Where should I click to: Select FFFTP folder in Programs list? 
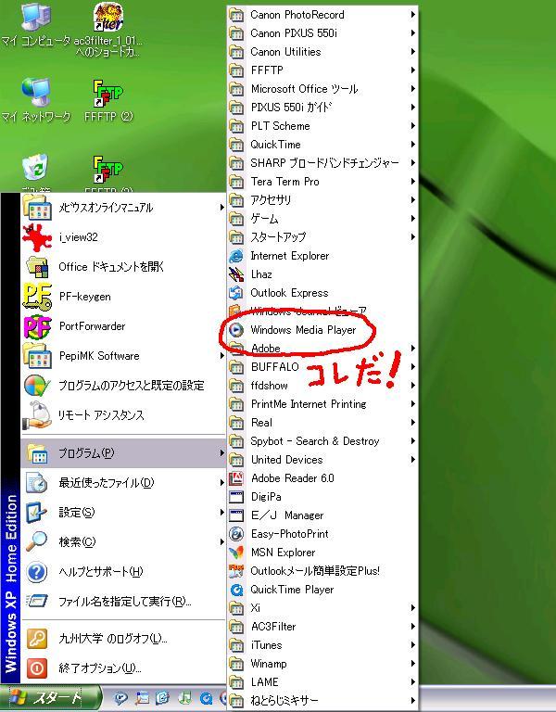(x=322, y=70)
